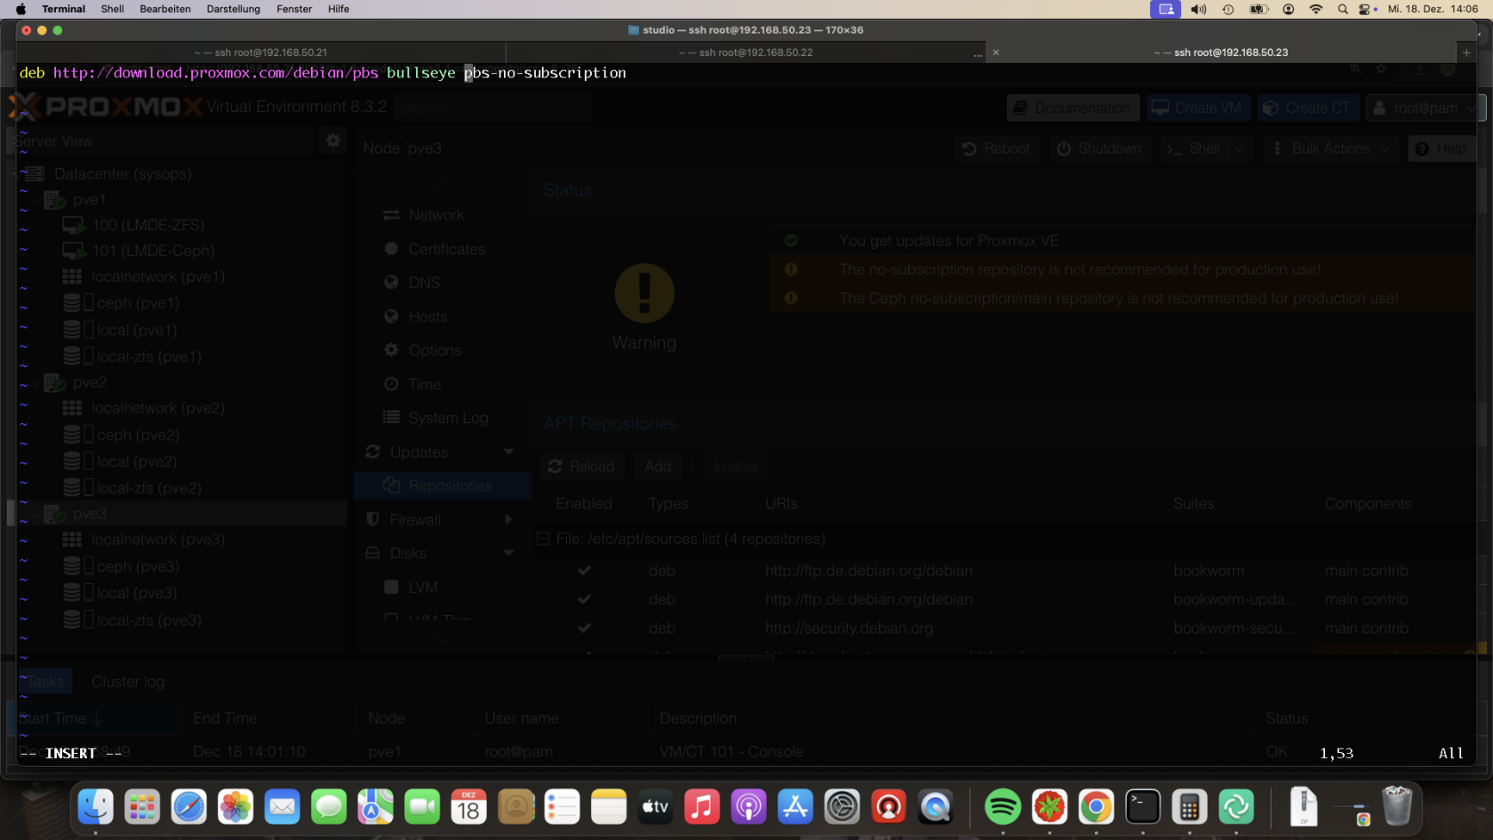Launch Safari from the Dock

[188, 807]
